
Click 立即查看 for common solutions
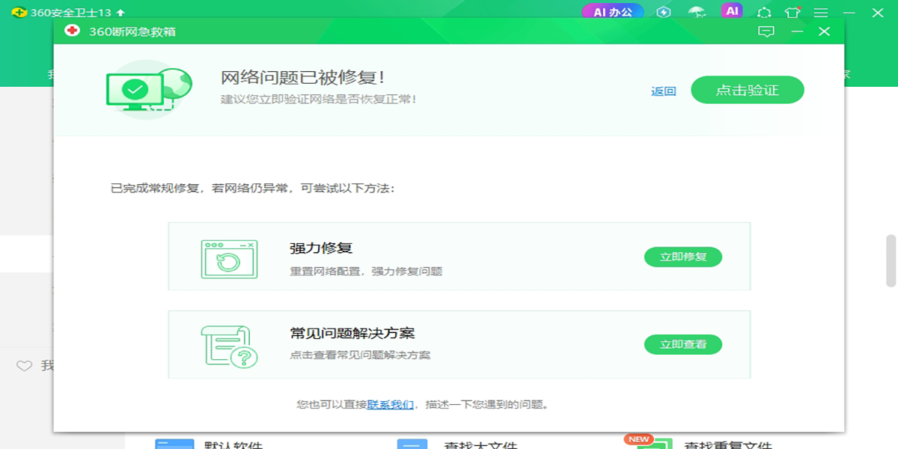(x=682, y=344)
